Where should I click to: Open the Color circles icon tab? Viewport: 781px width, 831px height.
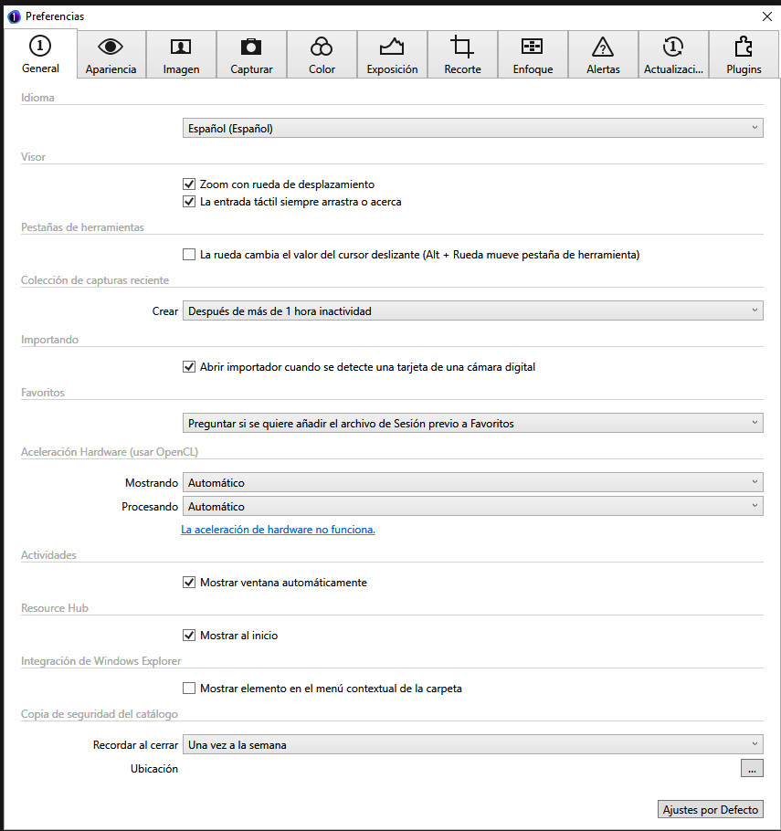[322, 47]
